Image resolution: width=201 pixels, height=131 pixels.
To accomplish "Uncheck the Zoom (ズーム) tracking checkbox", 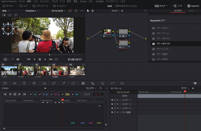I will click(x=51, y=95).
